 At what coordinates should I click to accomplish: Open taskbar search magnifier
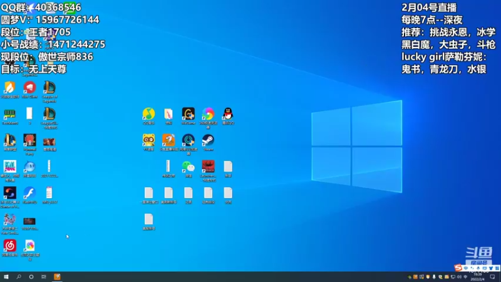click(19, 276)
